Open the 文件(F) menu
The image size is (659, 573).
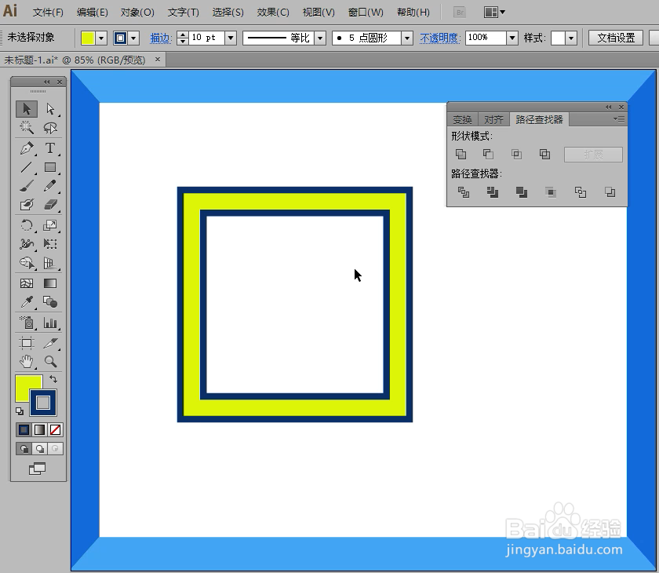pyautogui.click(x=48, y=13)
